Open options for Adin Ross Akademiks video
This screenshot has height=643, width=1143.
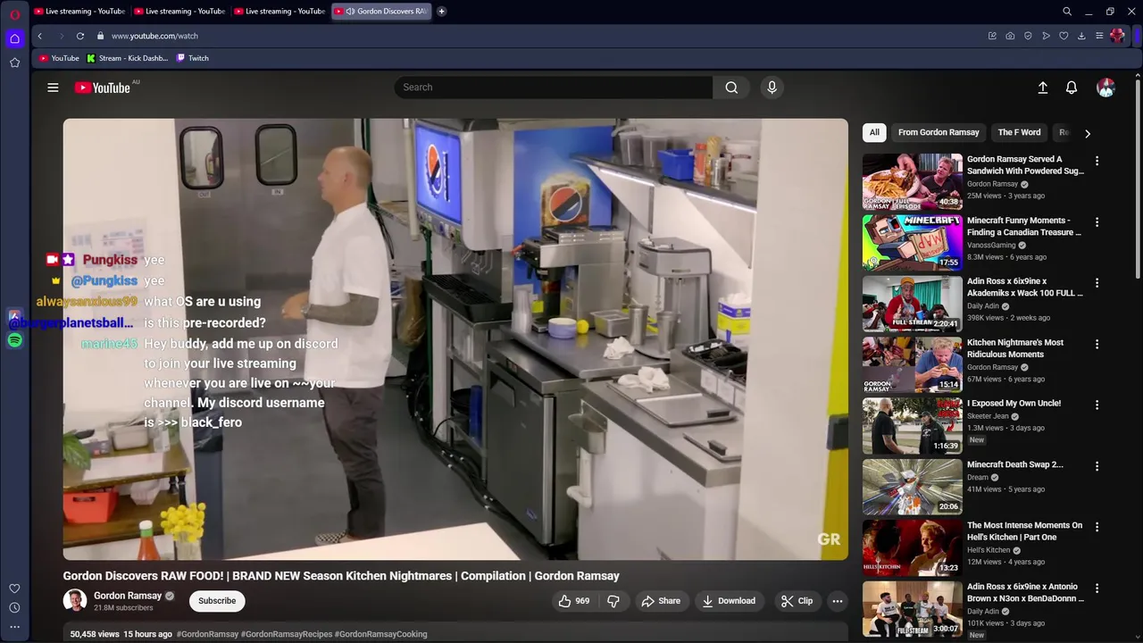(1097, 283)
